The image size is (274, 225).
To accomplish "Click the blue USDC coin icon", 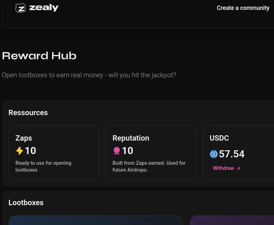I will pyautogui.click(x=214, y=154).
